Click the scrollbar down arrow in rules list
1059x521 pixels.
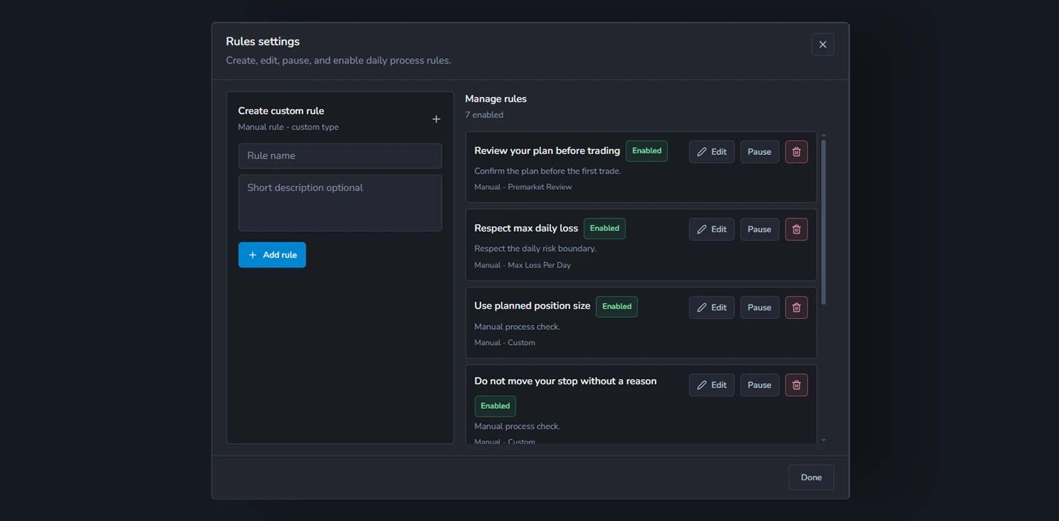[x=823, y=440]
